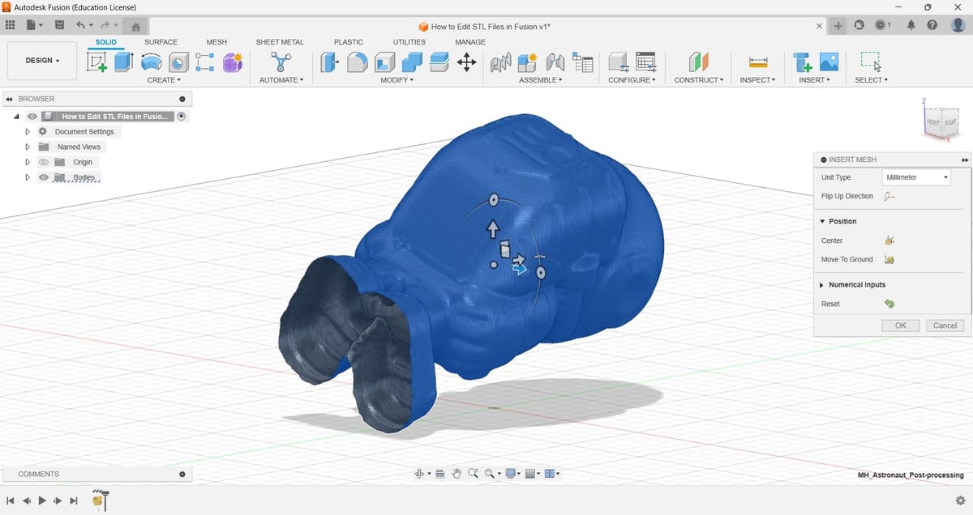Image resolution: width=973 pixels, height=515 pixels.
Task: Select the Insert fastener tool
Action: point(803,62)
